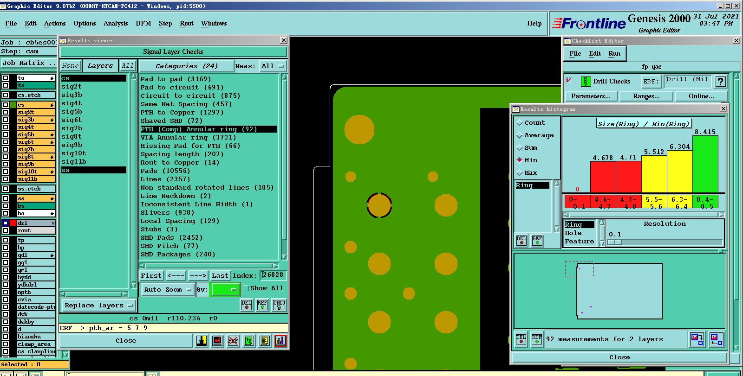Click the red check mark in Checklist Editor
Viewport: 743px width, 376px height.
pos(569,80)
